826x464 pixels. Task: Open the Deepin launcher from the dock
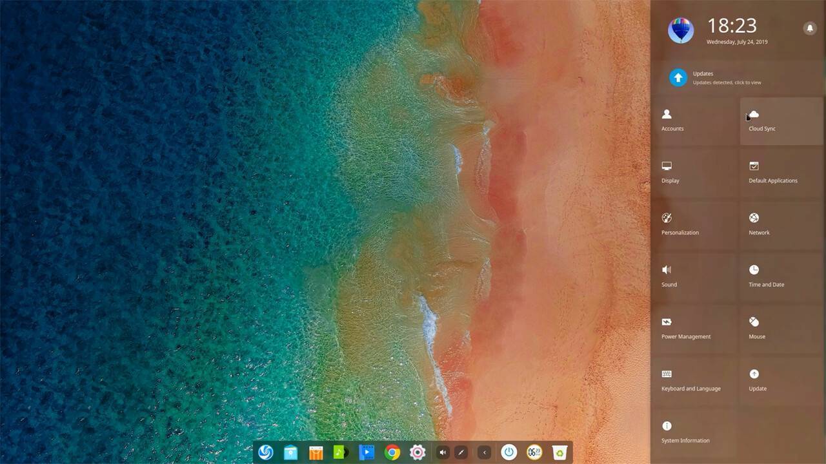pos(265,452)
